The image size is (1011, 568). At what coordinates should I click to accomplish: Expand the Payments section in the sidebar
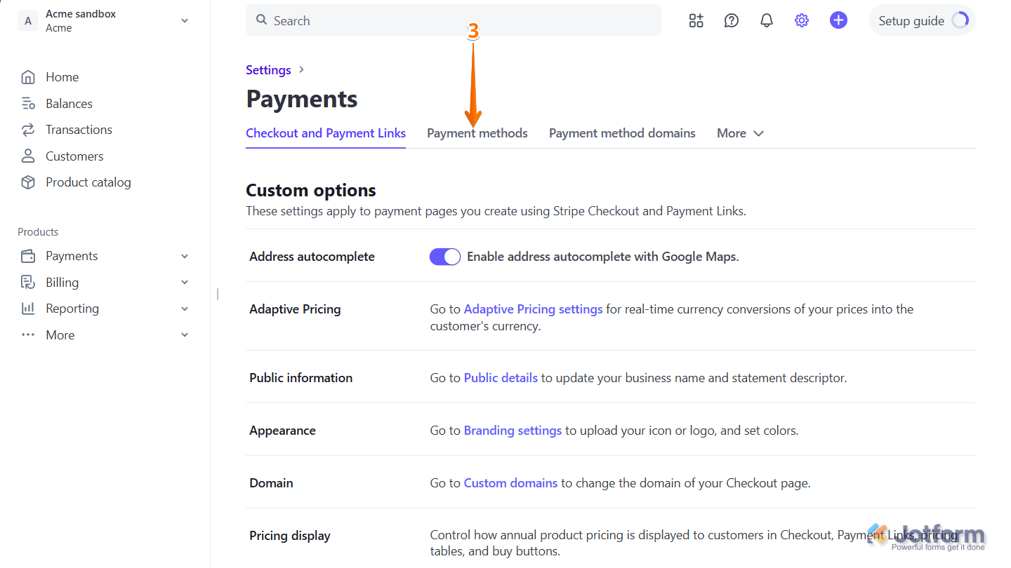[185, 256]
